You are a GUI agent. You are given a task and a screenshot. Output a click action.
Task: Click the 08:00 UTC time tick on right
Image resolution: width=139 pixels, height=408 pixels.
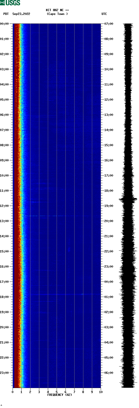[109, 39]
